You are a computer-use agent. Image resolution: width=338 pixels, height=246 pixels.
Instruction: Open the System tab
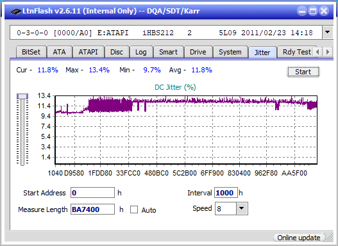pyautogui.click(x=230, y=52)
